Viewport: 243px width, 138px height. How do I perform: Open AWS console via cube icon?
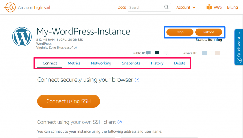click(209, 7)
